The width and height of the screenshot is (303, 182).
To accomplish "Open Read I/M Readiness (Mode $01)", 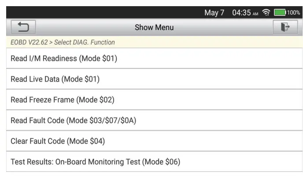I will (64, 58).
